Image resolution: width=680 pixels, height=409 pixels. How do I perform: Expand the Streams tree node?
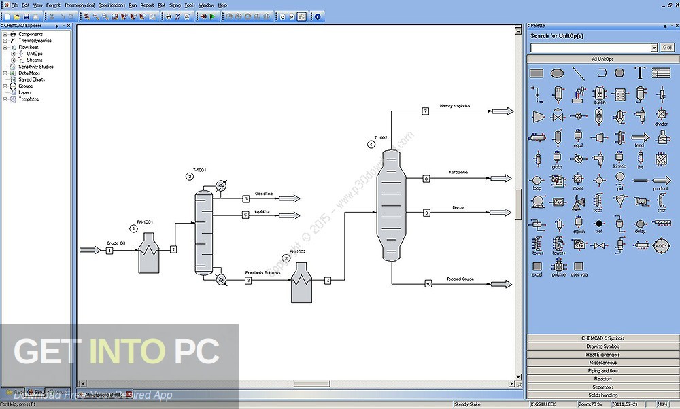[x=13, y=60]
